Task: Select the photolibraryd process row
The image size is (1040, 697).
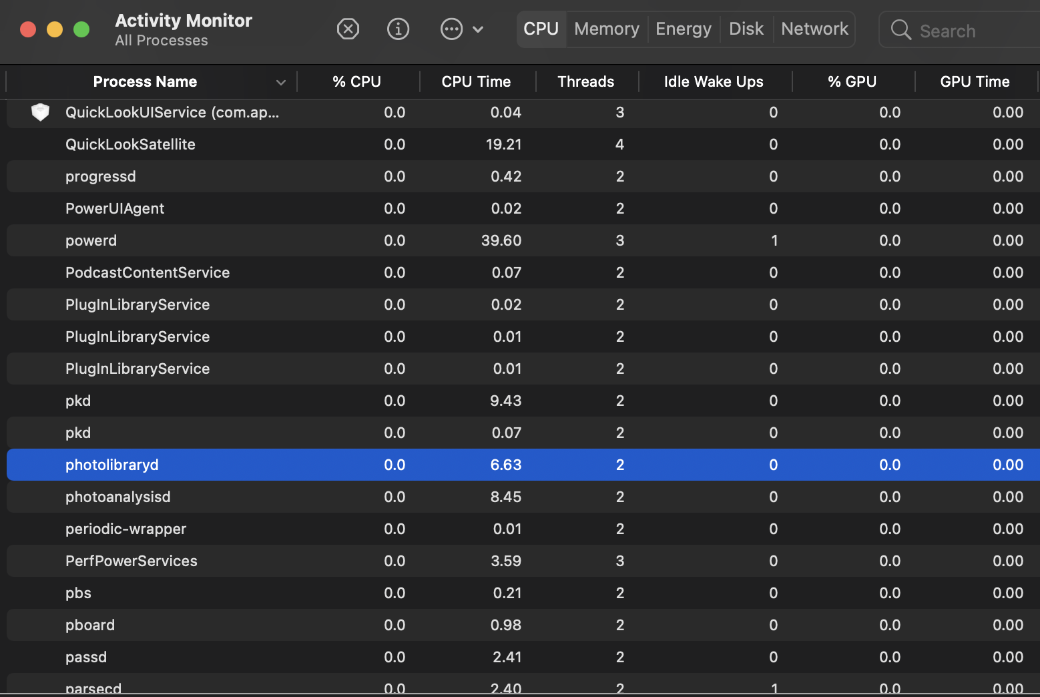Action: coord(523,465)
